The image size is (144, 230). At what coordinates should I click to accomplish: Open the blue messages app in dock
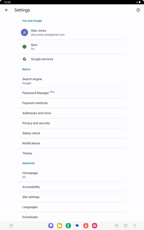(77, 226)
